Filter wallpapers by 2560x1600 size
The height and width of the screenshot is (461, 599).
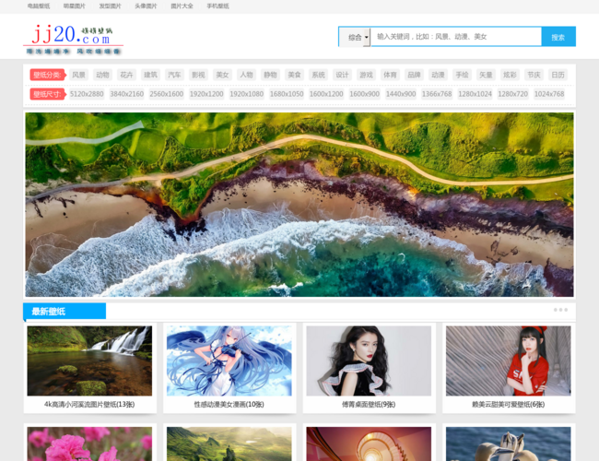click(x=167, y=94)
